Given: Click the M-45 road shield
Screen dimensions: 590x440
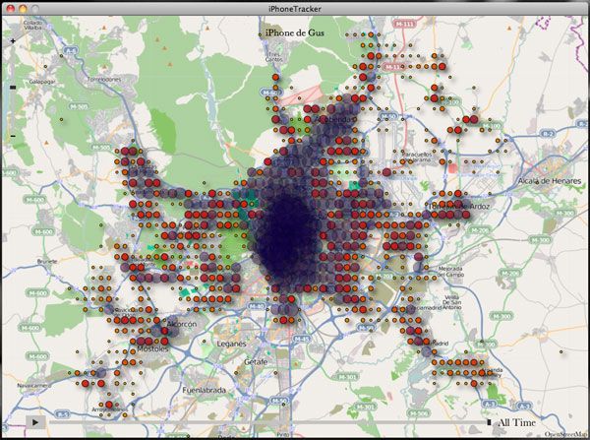Looking at the screenshot, I should pos(301,339).
